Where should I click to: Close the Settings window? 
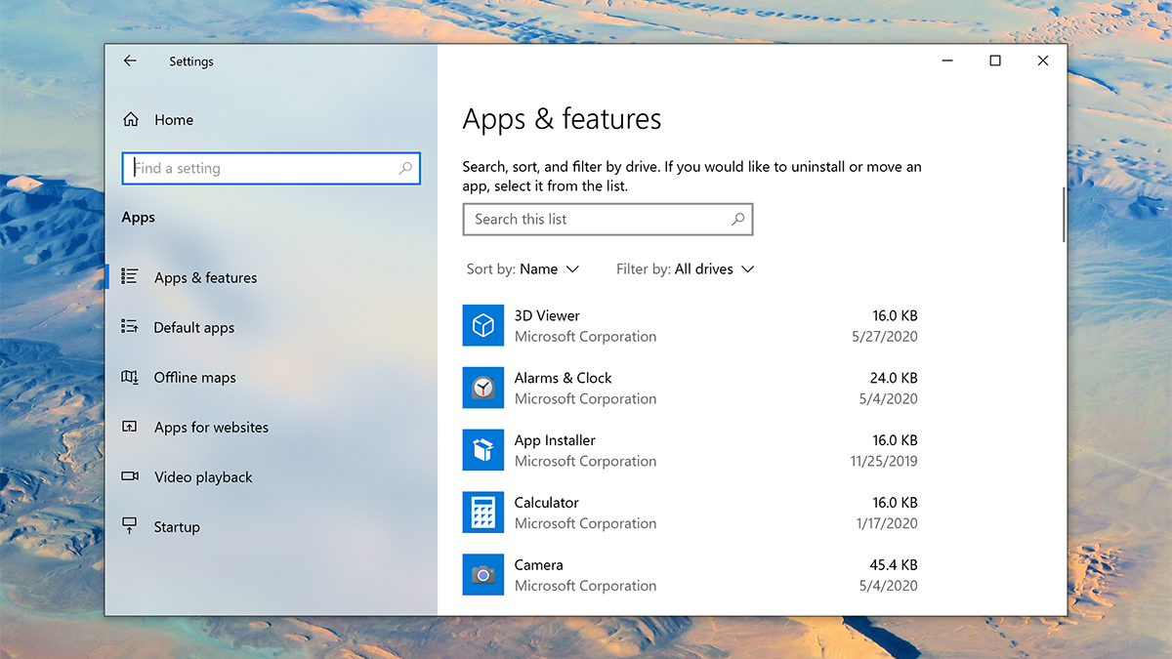[1043, 61]
